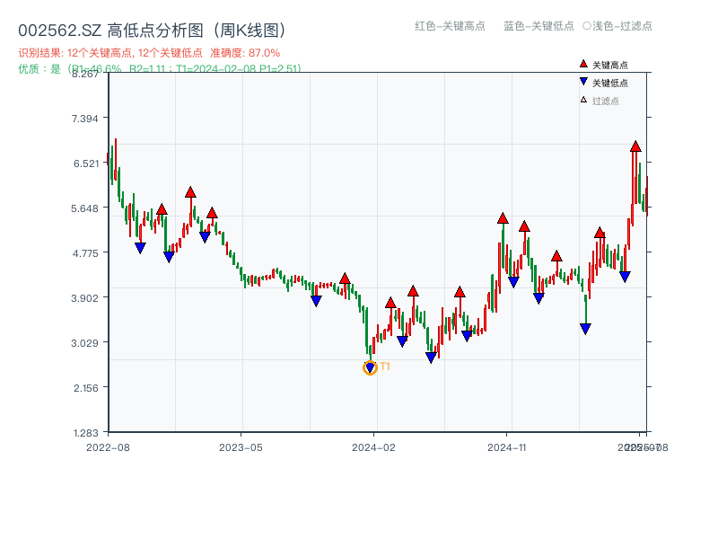Click the 002562.SZ 高低点分析图 chart title

coord(152,31)
